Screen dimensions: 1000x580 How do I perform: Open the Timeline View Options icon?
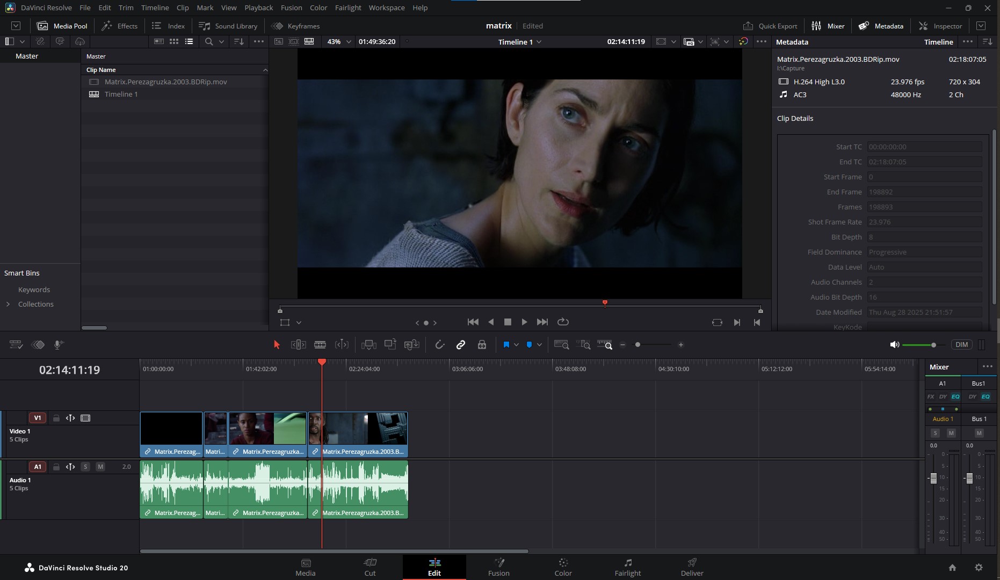[x=16, y=345]
